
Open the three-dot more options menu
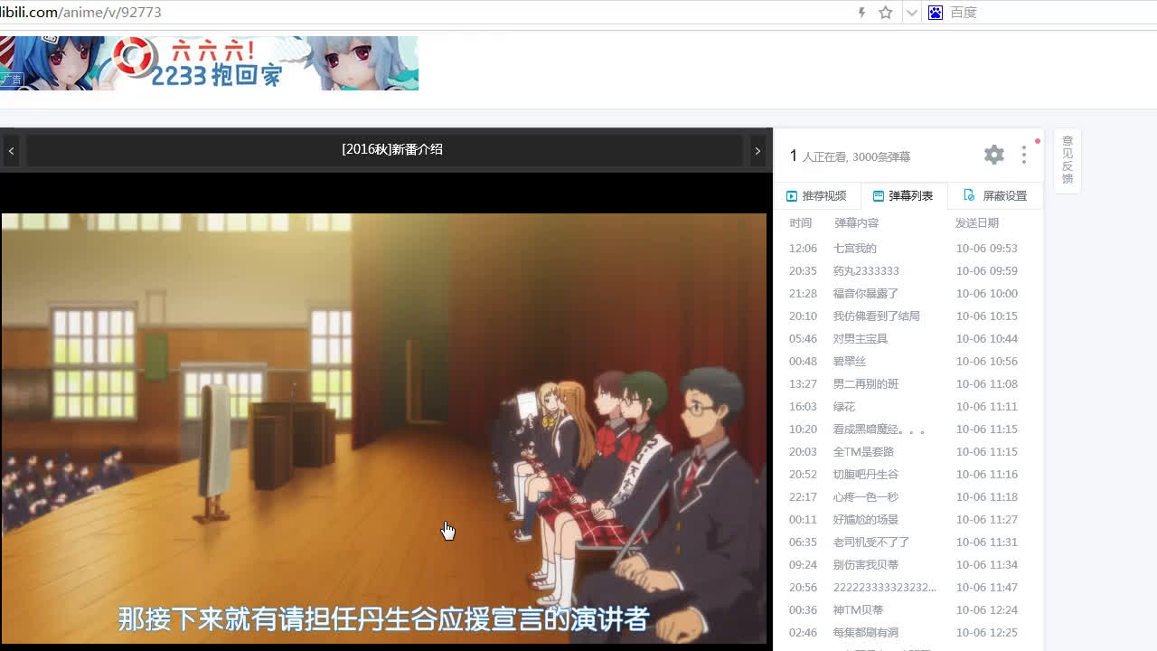pos(1023,155)
